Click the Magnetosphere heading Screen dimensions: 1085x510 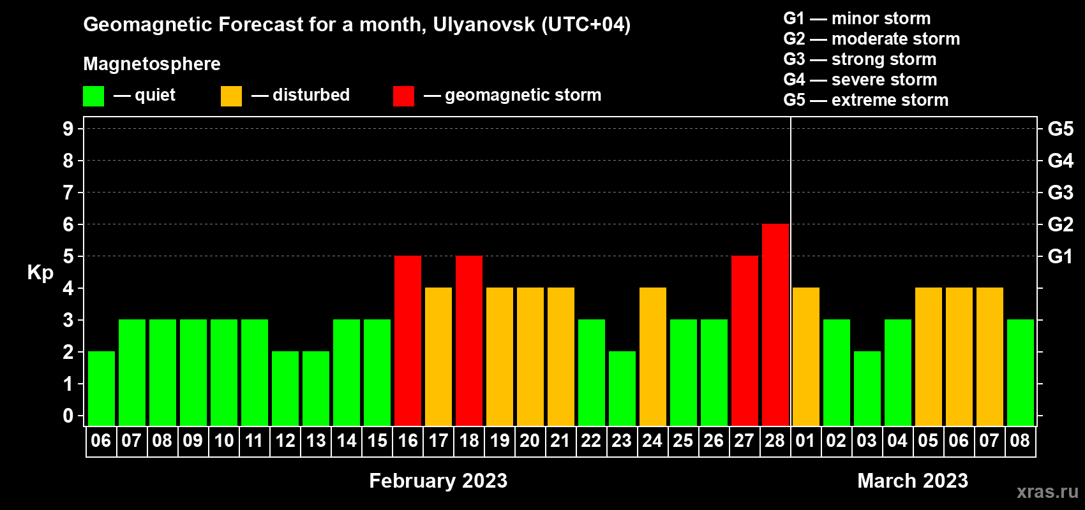[x=152, y=64]
